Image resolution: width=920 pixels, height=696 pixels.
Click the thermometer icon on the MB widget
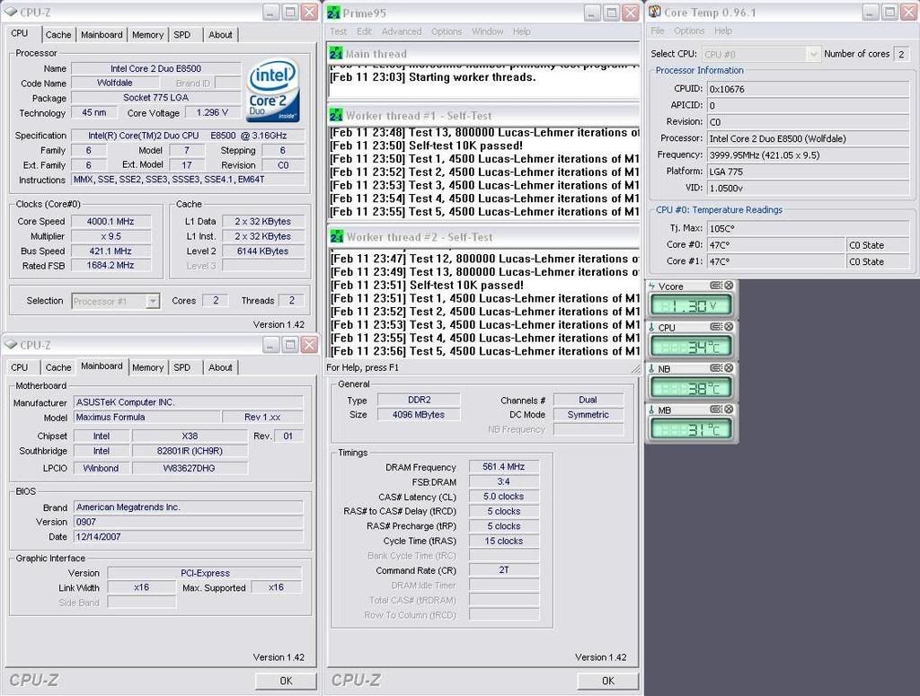[652, 410]
